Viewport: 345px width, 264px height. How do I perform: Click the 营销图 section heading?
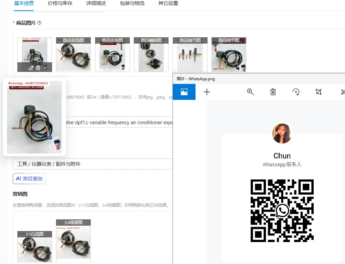20,194
